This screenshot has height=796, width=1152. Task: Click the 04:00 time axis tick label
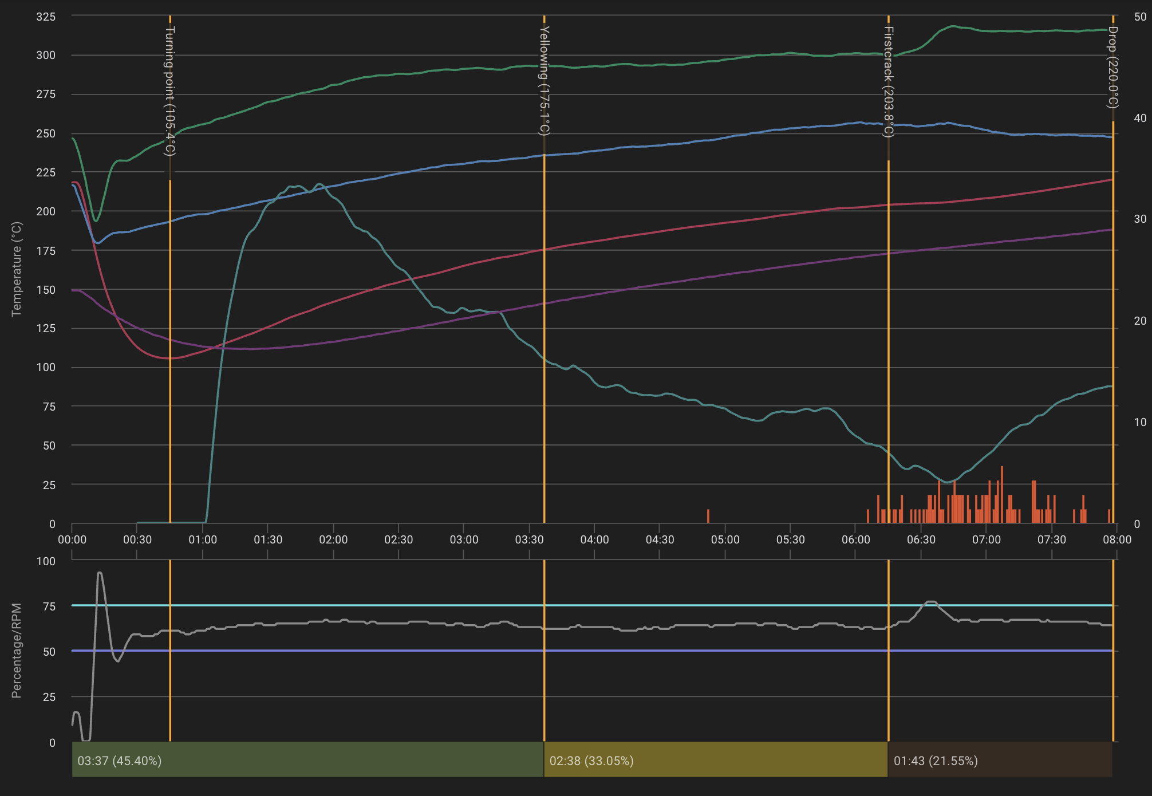tap(594, 539)
